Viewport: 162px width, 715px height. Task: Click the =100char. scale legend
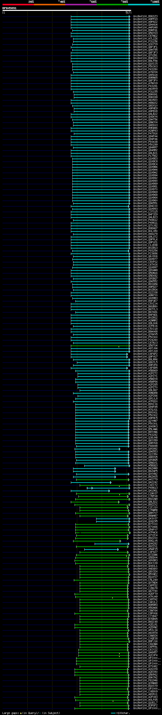[120, 713]
